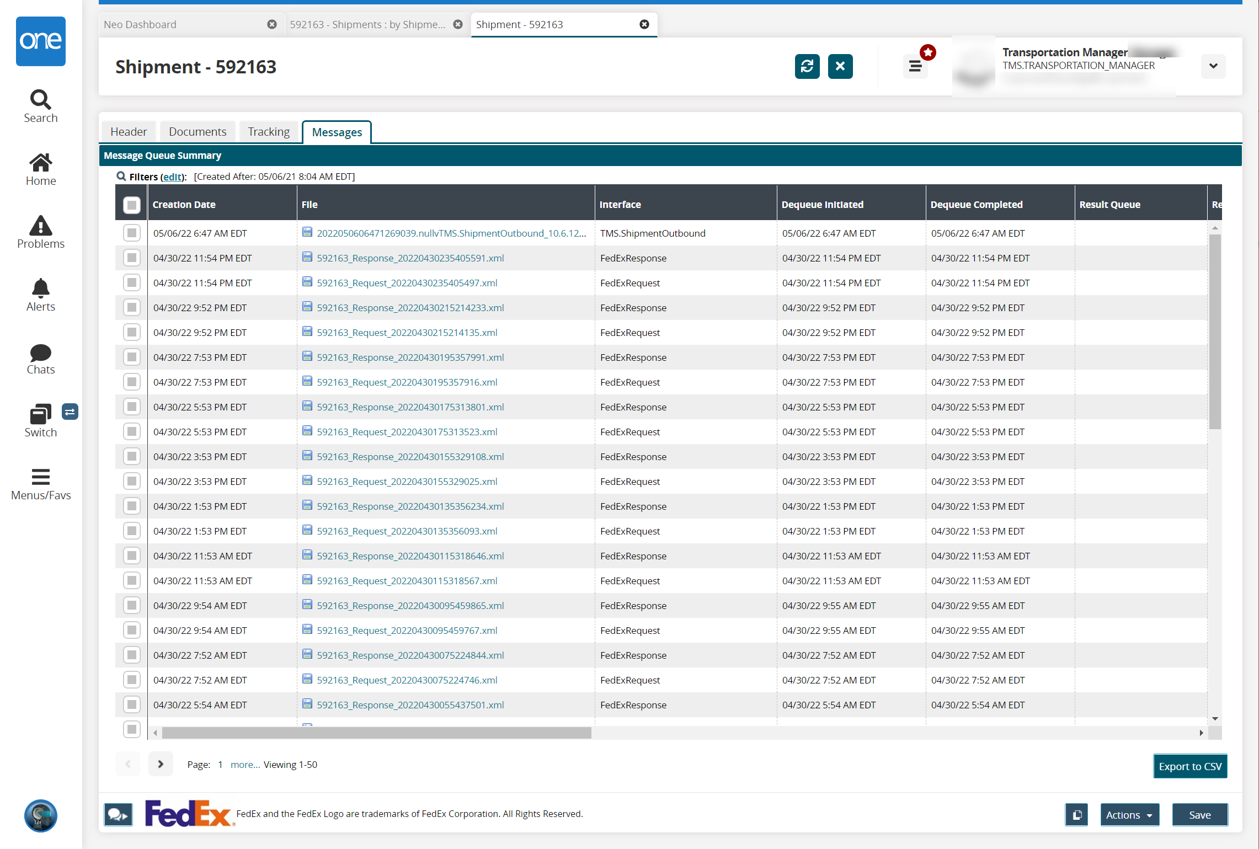1259x849 pixels.
Task: Click the Switch windows icon
Action: [40, 414]
